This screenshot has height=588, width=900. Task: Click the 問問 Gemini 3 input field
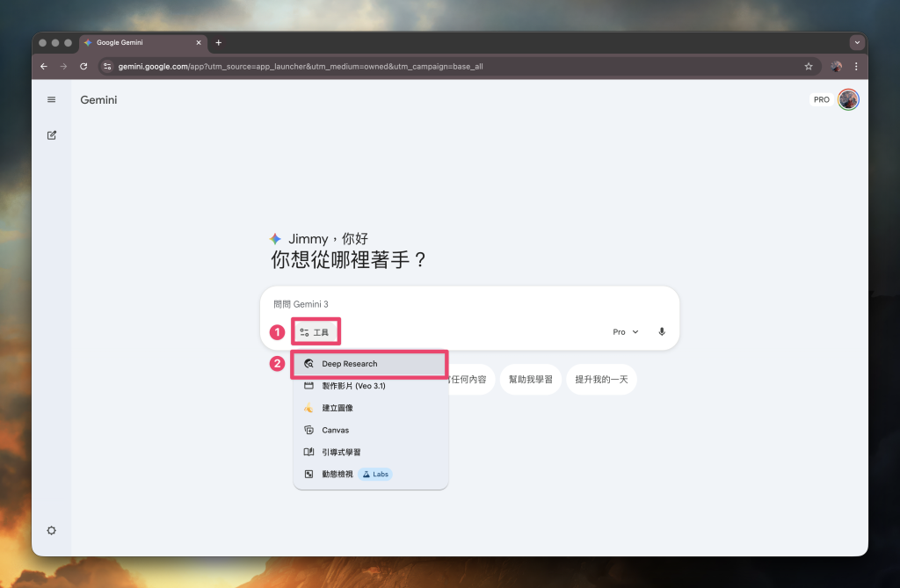coord(396,303)
